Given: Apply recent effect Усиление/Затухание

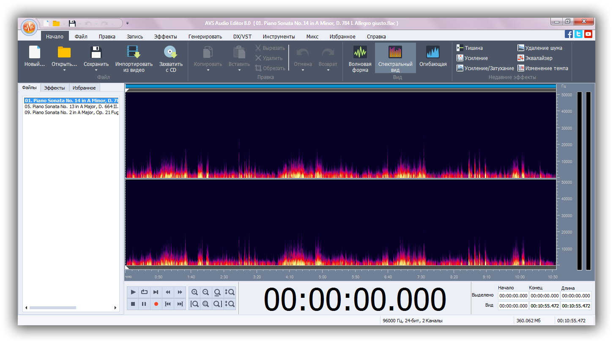Looking at the screenshot, I should (485, 68).
